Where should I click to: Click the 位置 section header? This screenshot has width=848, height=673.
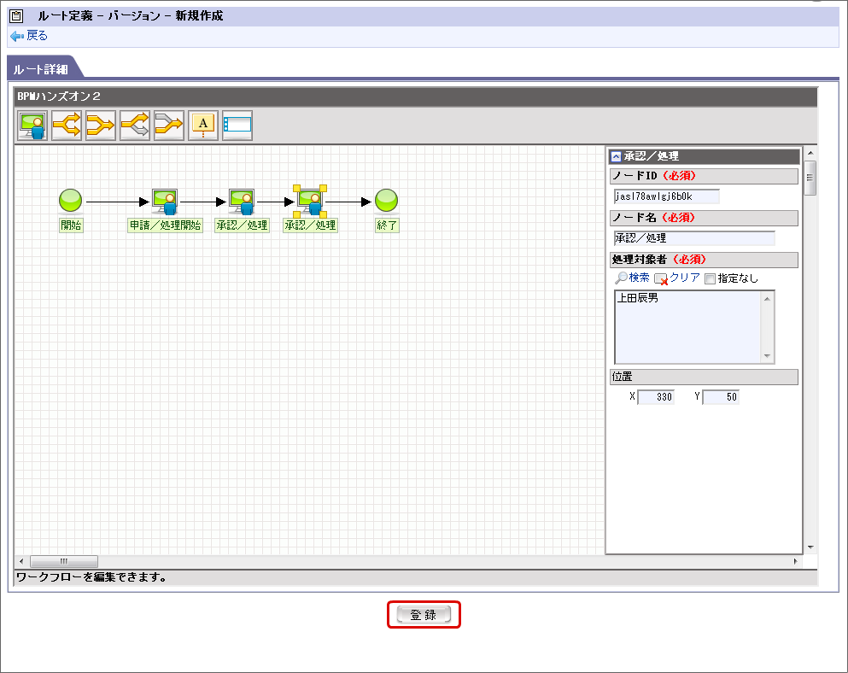click(704, 377)
